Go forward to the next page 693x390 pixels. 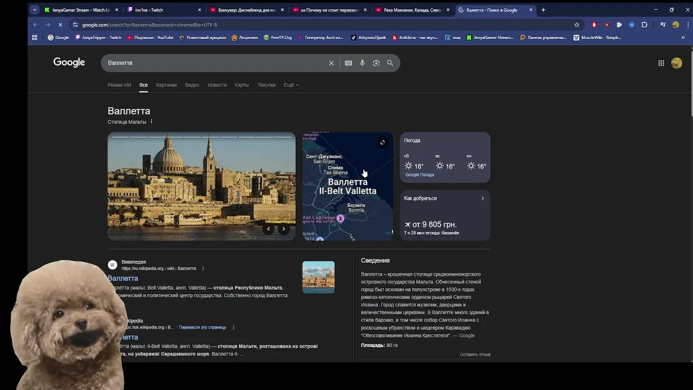point(48,24)
